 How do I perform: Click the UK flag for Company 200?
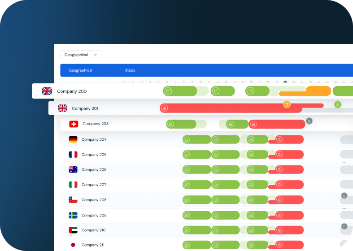(47, 91)
